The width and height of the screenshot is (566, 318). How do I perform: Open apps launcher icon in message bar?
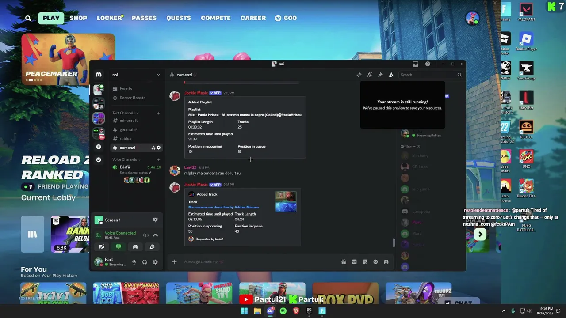coord(386,262)
